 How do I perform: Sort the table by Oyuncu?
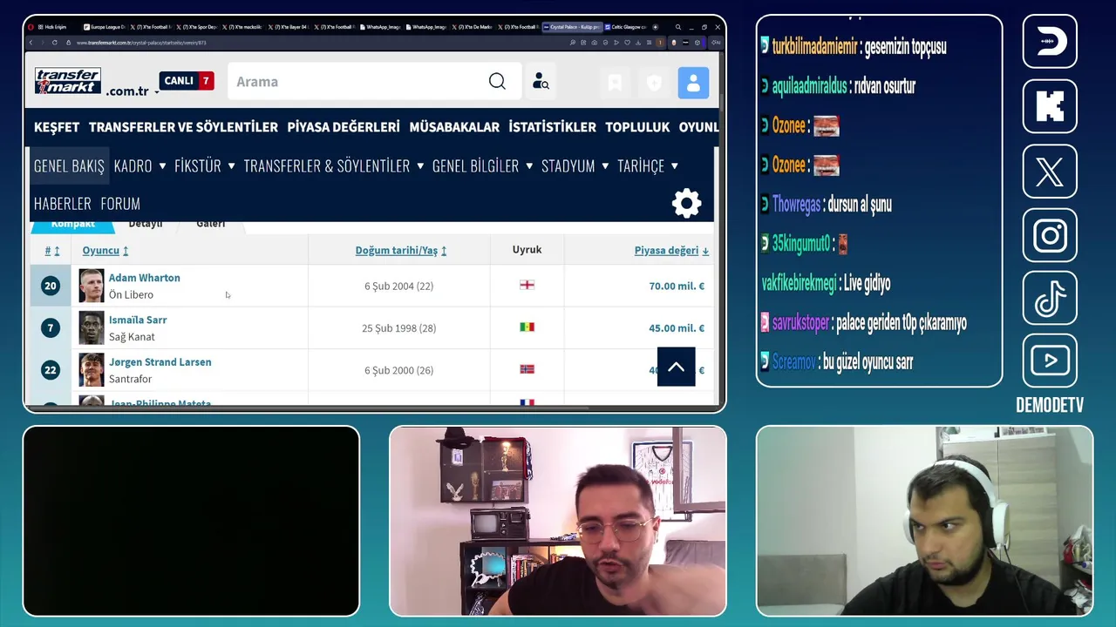105,251
